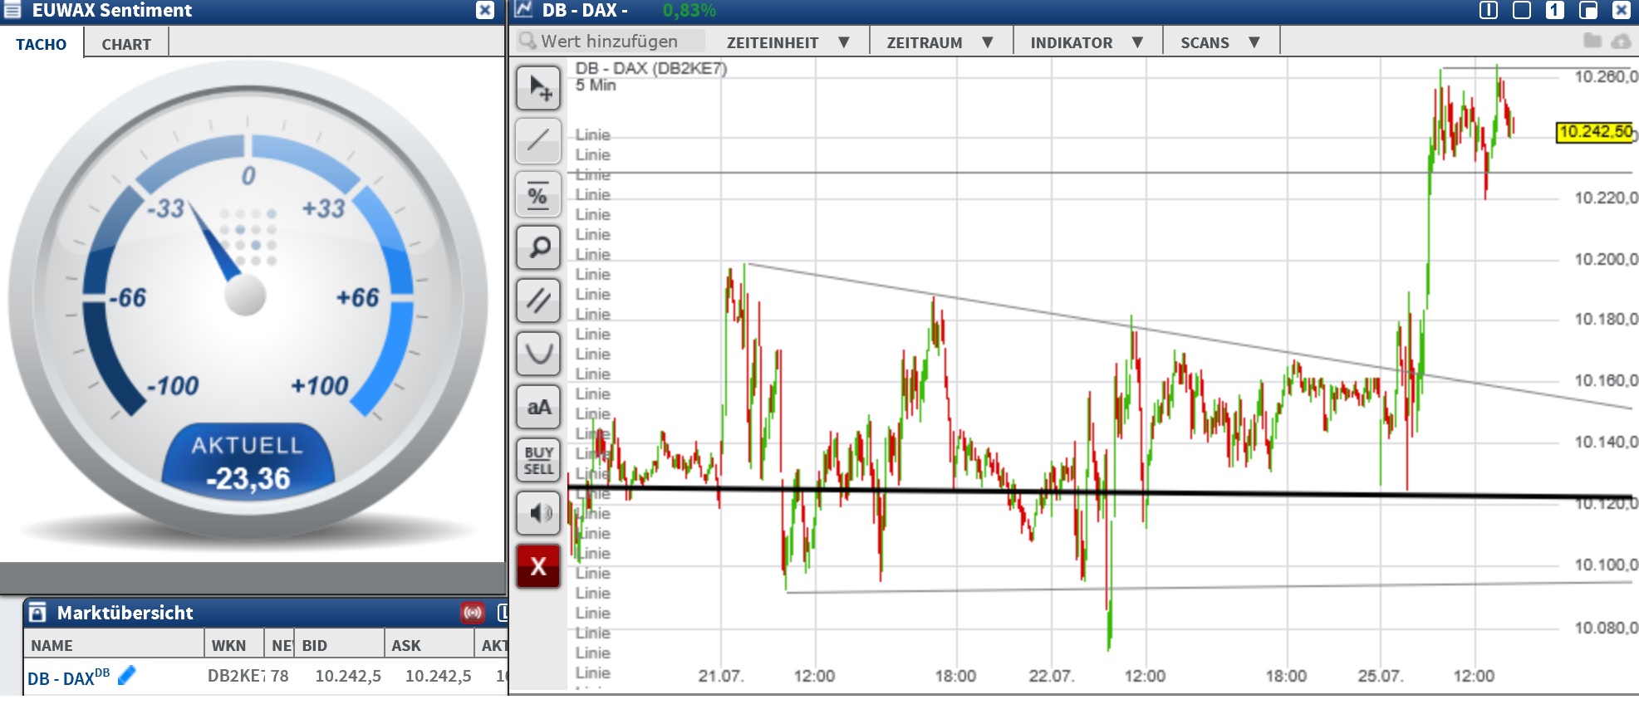This screenshot has height=719, width=1639.
Task: Select the line drawing tool
Action: (538, 141)
